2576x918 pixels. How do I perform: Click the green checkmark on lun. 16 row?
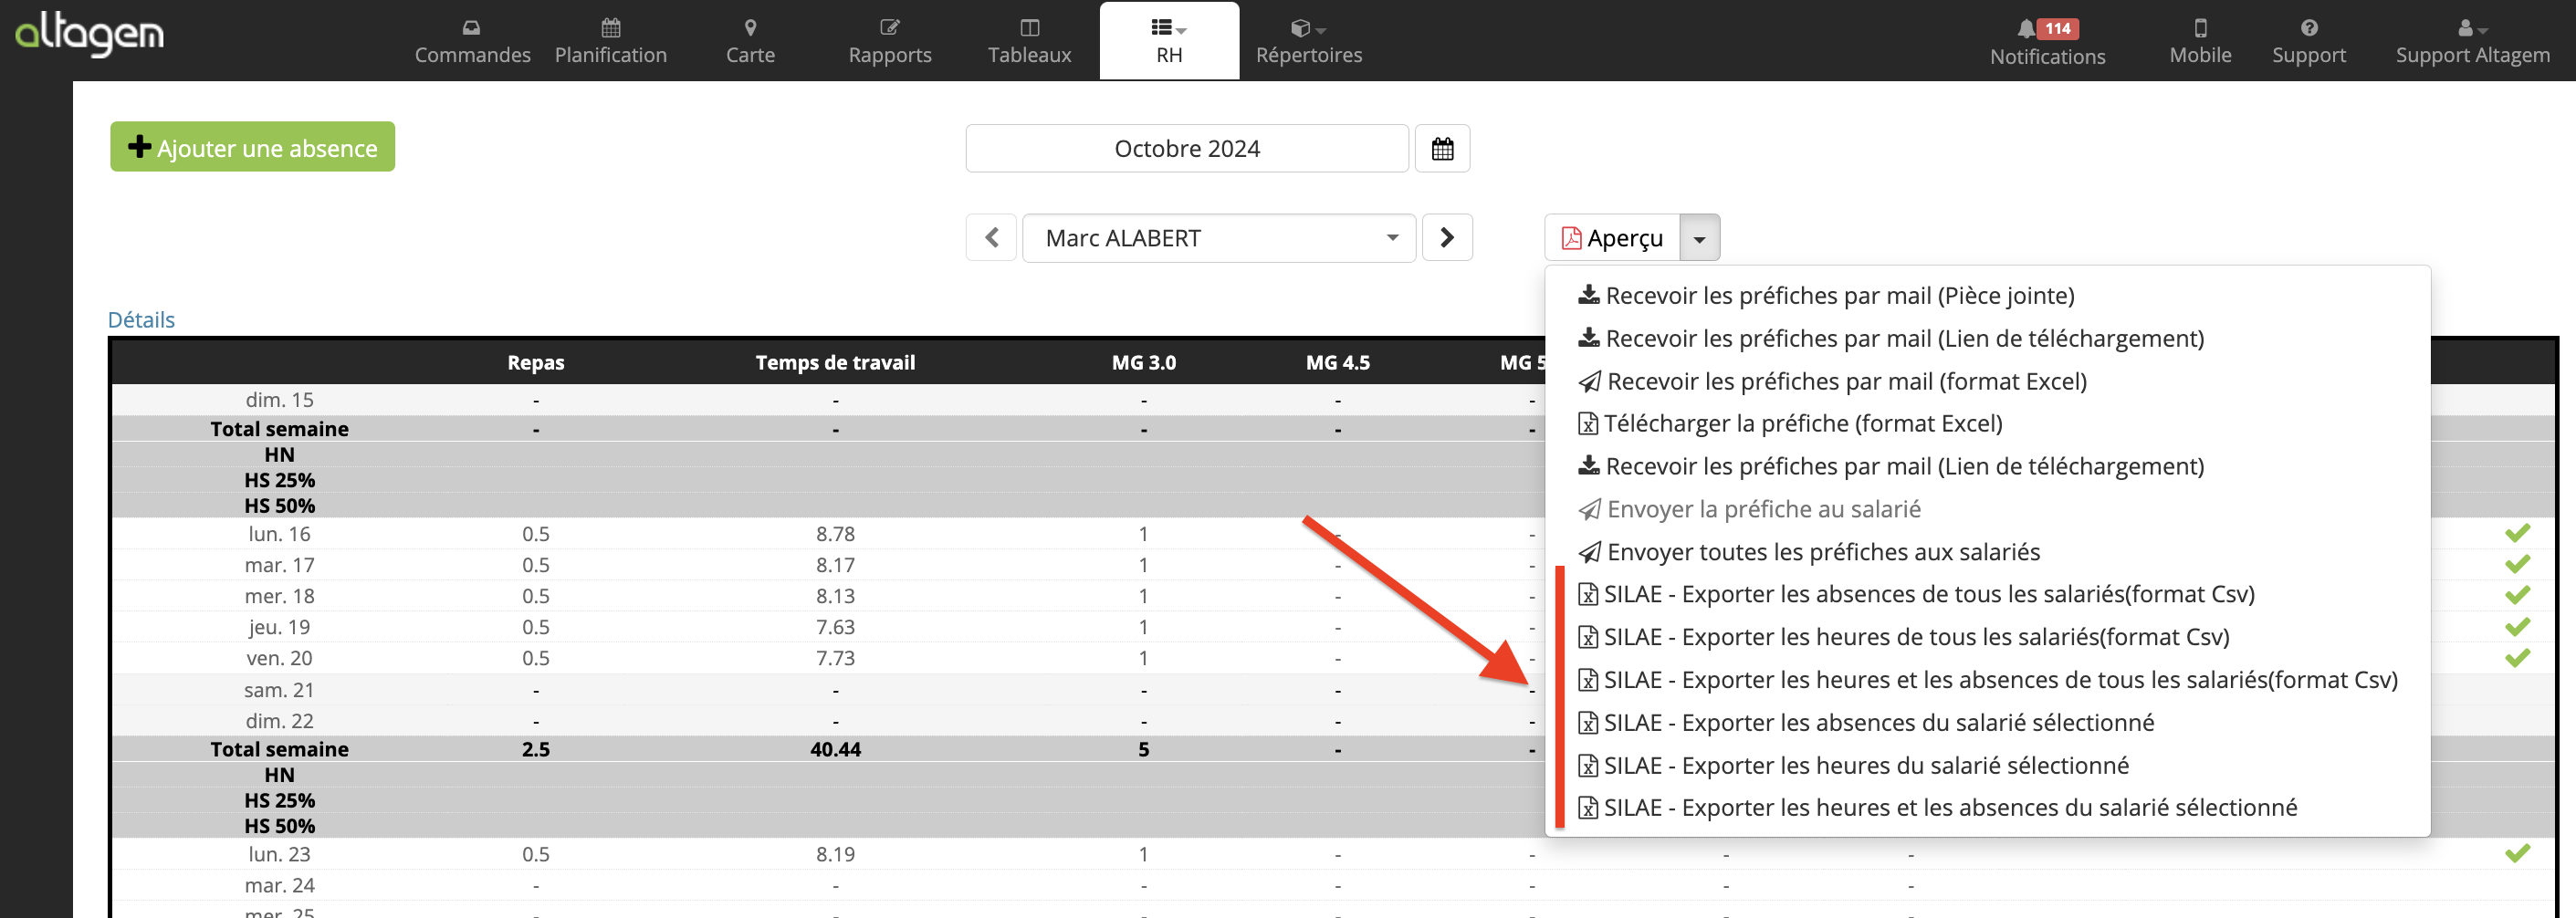2517,533
